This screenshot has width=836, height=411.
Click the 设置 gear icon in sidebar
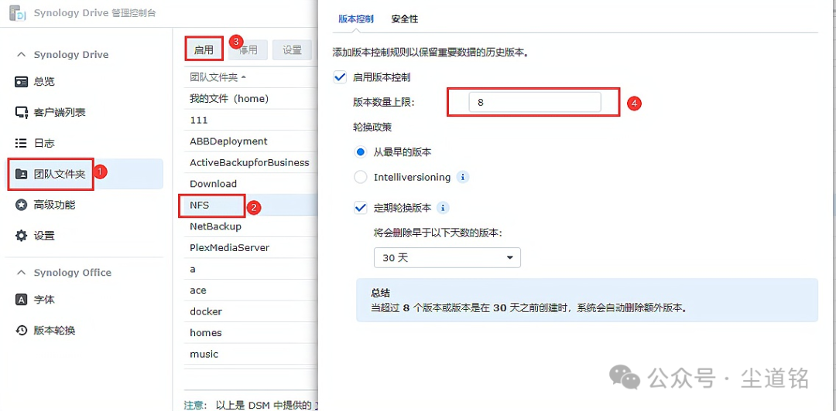(22, 236)
